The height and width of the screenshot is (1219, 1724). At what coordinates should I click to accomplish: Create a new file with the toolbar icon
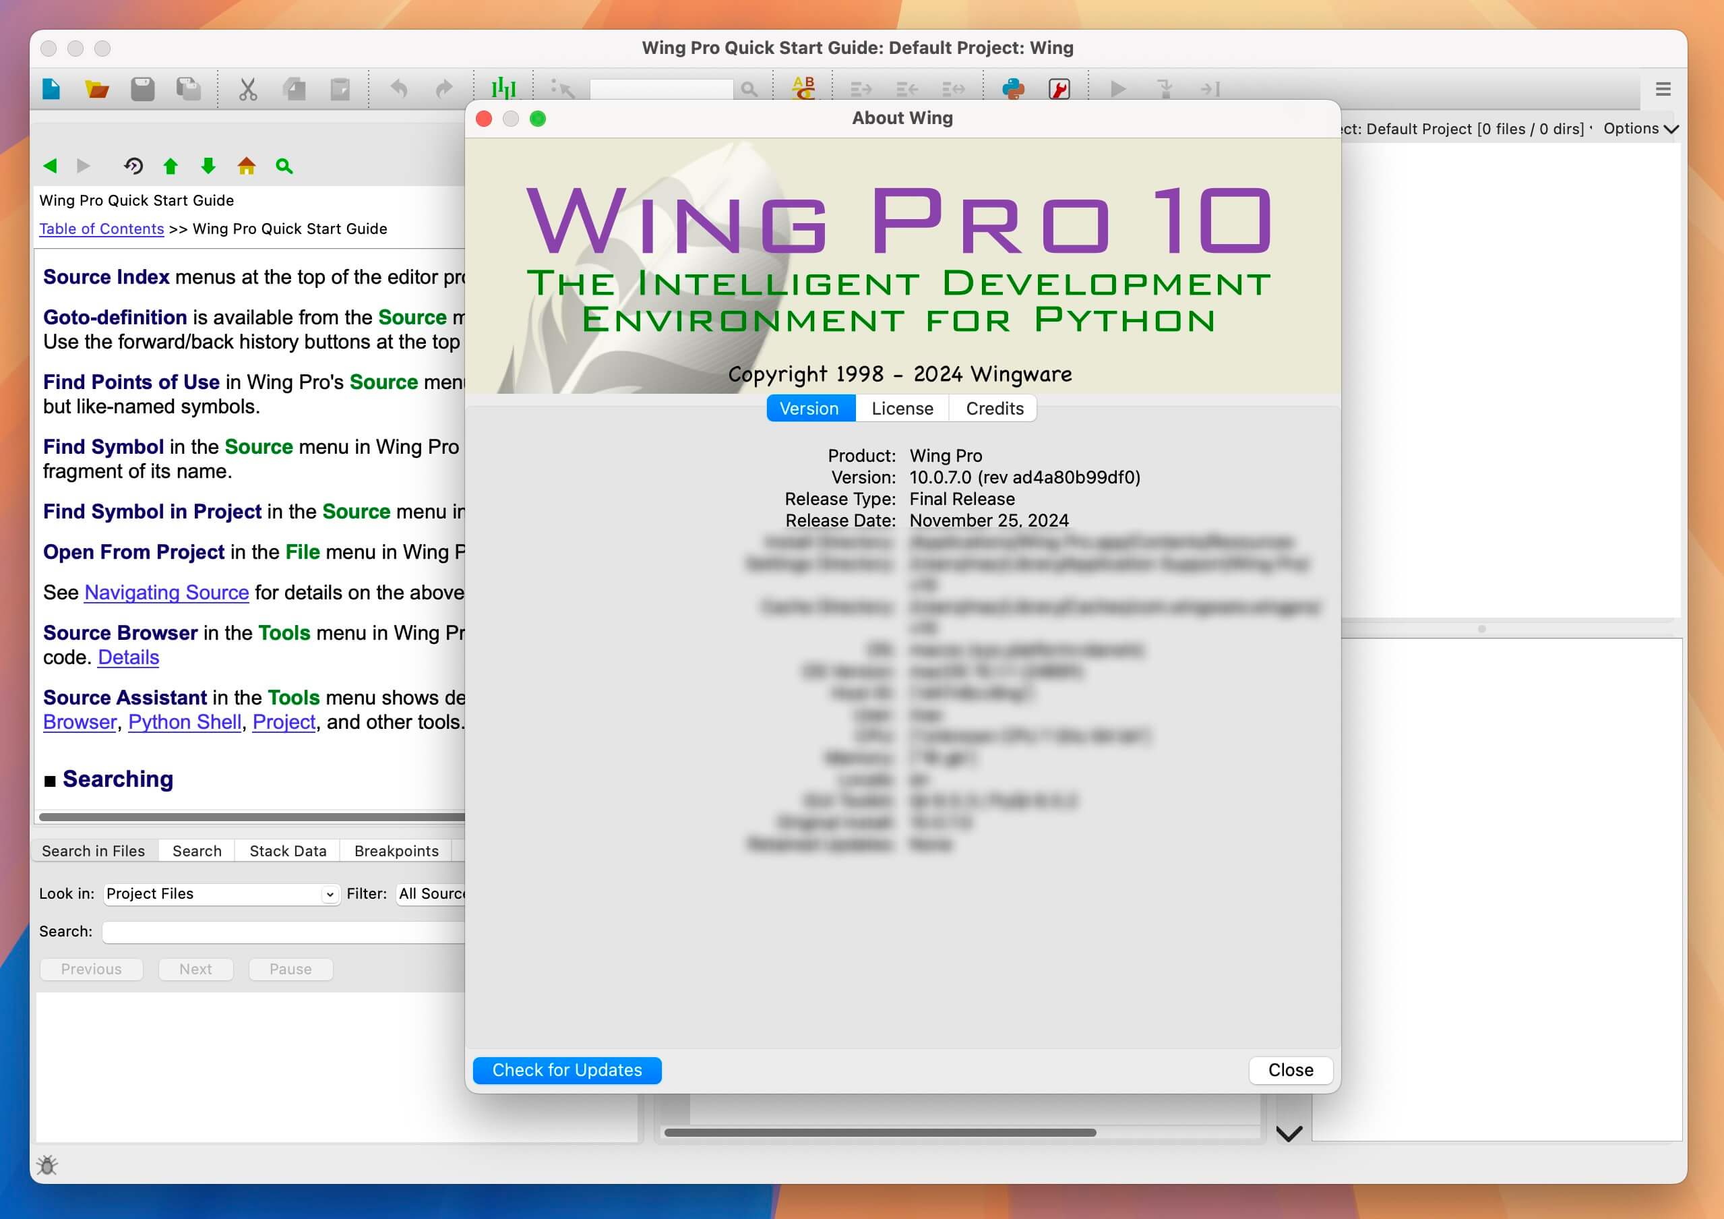(x=51, y=90)
